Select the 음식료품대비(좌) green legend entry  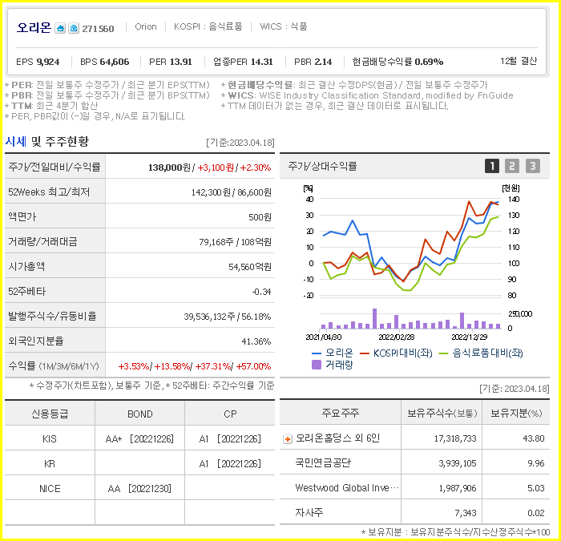pyautogui.click(x=481, y=353)
